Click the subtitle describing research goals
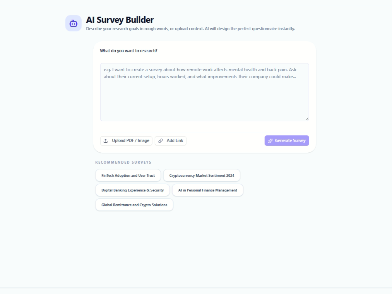Image resolution: width=392 pixels, height=294 pixels. pyautogui.click(x=190, y=29)
